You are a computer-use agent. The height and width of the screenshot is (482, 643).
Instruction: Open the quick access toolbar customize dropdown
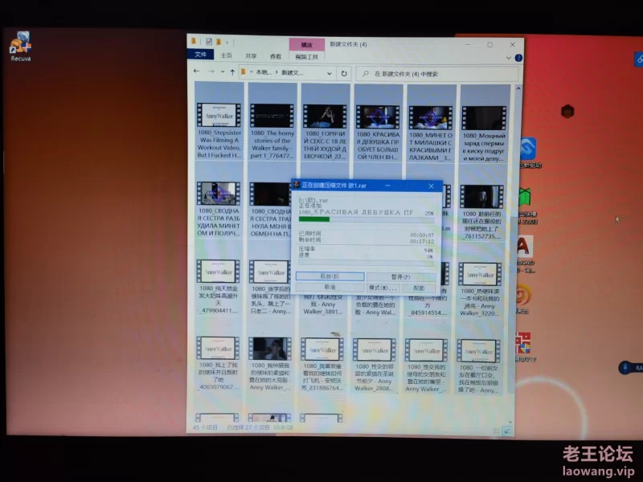[x=227, y=42]
